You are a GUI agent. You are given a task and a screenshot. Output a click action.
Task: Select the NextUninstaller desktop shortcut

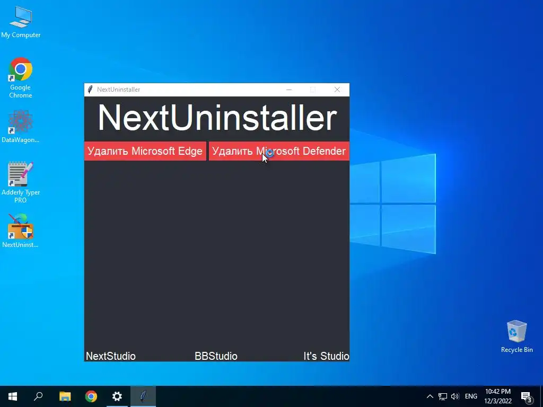click(21, 231)
